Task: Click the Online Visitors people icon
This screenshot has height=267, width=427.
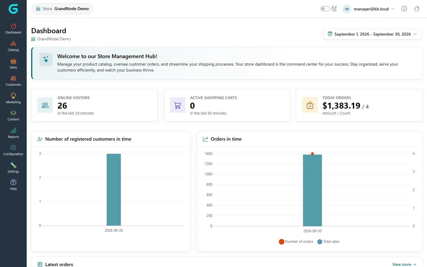Action: tap(45, 105)
